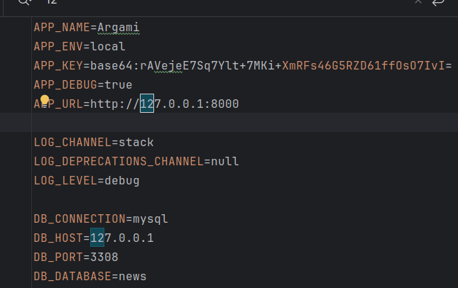Click the mysql value of DB_CONNECTION
The width and height of the screenshot is (458, 288).
151,219
